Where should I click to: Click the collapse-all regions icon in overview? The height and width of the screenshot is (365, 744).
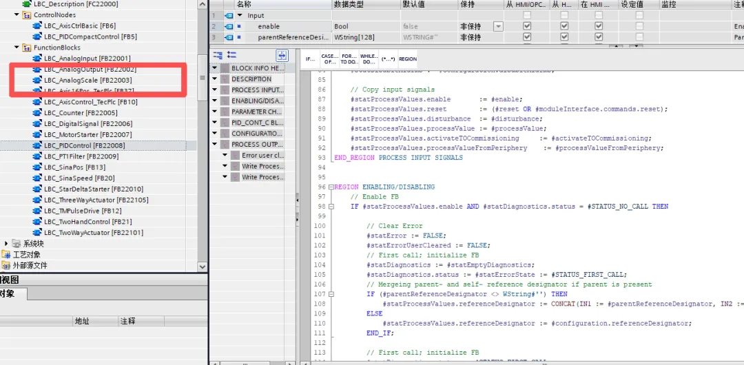231,55
